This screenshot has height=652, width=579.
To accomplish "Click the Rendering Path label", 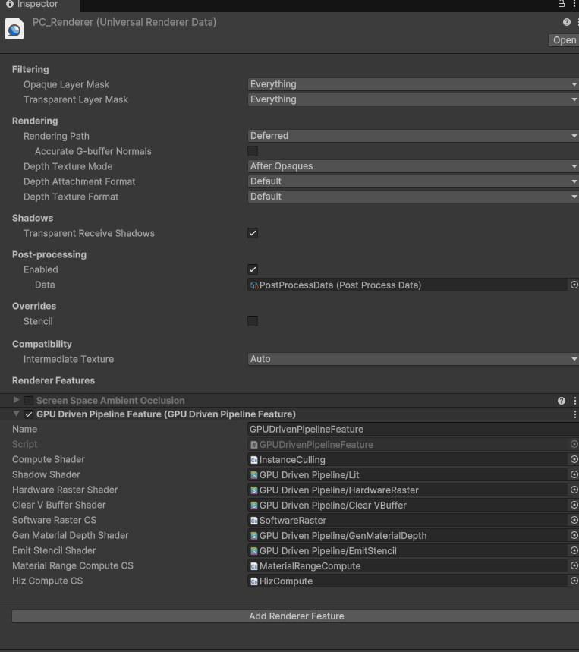I will coord(56,136).
